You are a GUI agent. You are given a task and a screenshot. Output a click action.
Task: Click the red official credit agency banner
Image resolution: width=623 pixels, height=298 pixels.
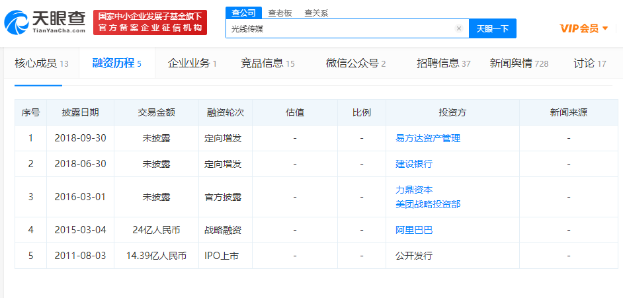pyautogui.click(x=149, y=22)
